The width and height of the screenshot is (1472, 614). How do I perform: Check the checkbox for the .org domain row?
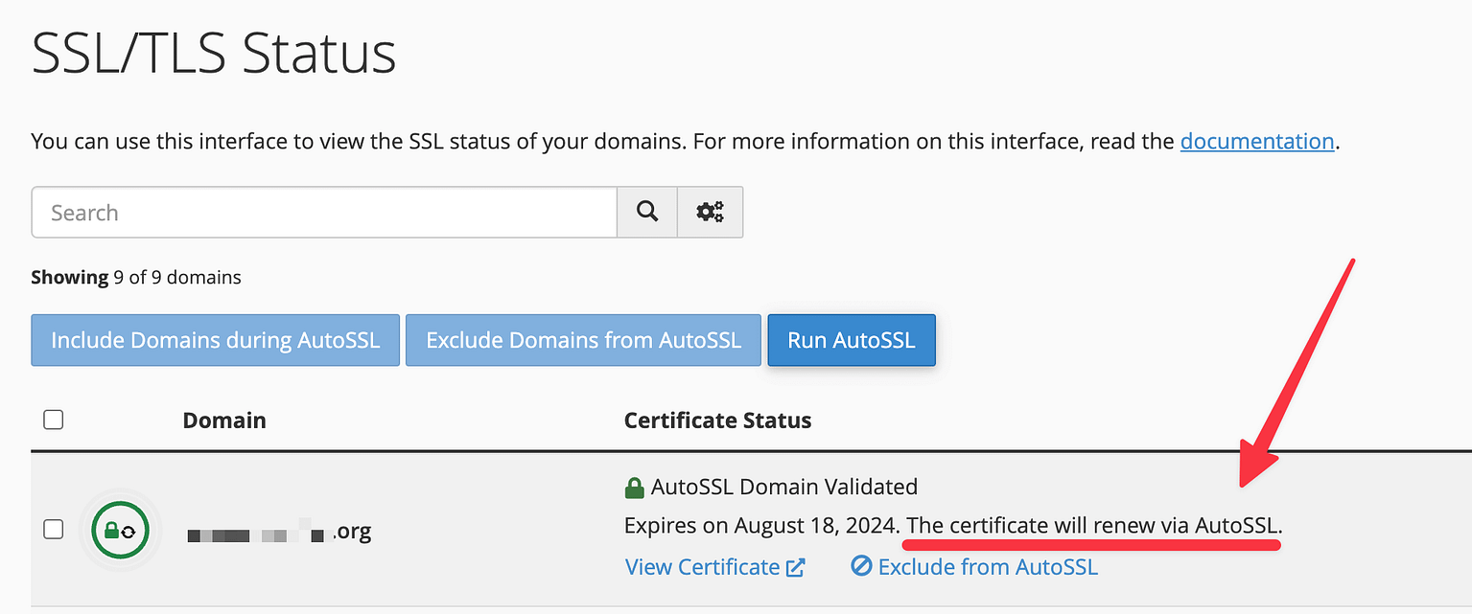tap(54, 529)
